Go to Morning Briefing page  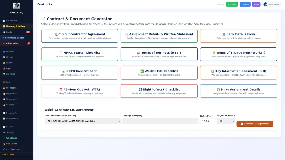pos(17,26)
